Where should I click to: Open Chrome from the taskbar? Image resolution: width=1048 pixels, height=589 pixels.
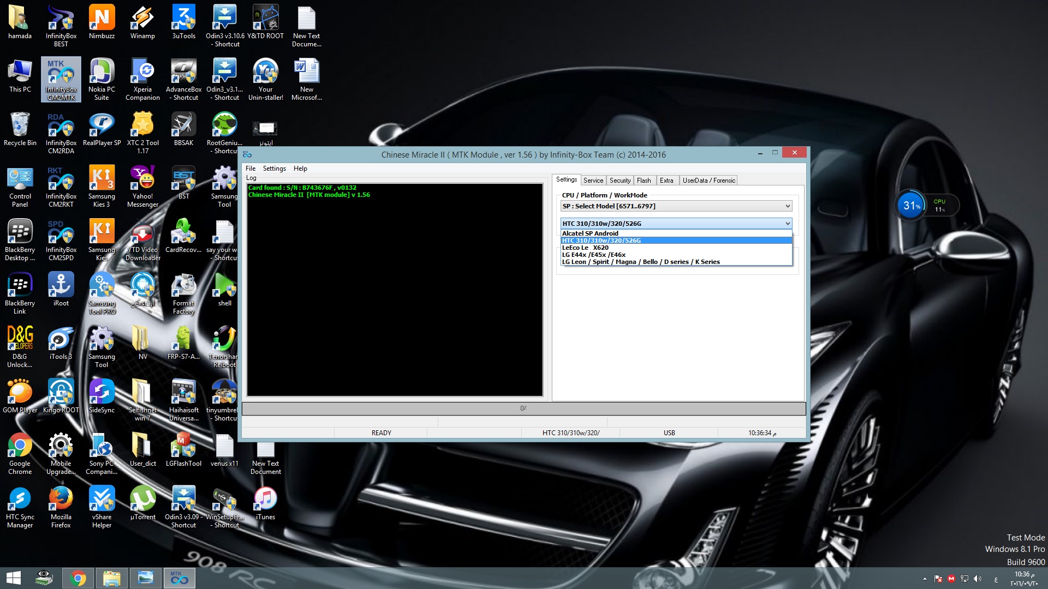(x=78, y=578)
